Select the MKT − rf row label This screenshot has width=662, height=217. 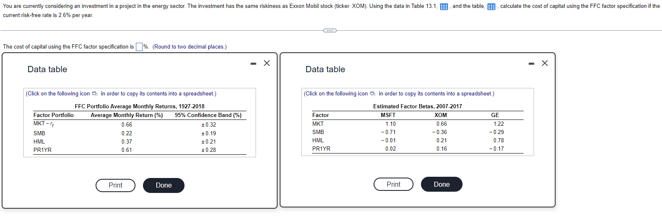[x=44, y=124]
